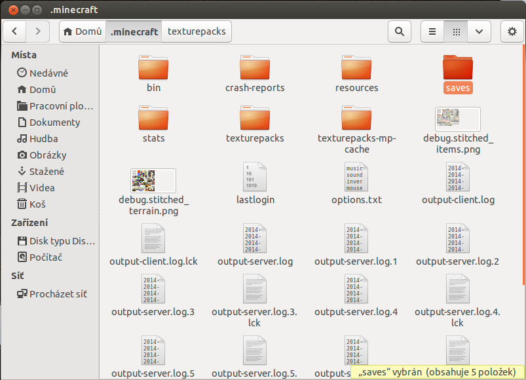This screenshot has width=526, height=380.
Task: Select the output-server.log.2 file icon
Action: pyautogui.click(x=458, y=238)
